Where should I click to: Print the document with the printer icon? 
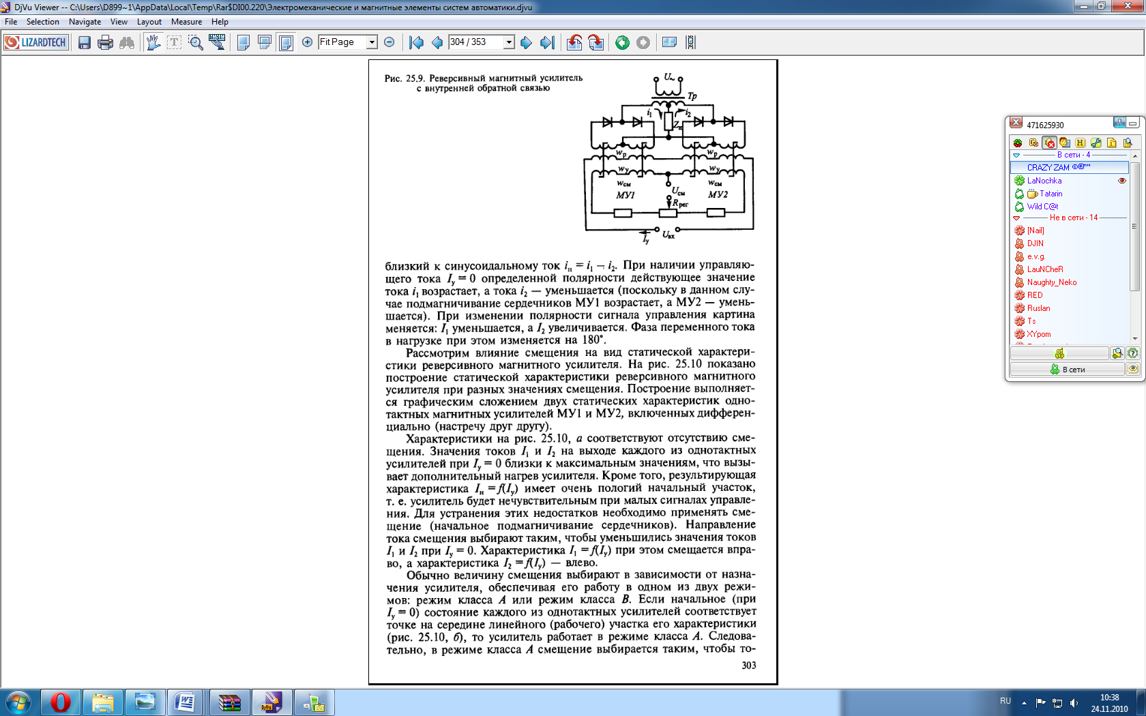point(106,42)
